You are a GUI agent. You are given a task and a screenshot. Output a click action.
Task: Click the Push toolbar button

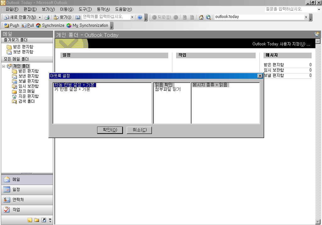click(12, 25)
